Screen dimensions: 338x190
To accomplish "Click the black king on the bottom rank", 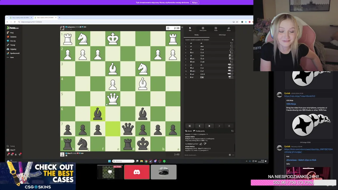I will coord(143,144).
